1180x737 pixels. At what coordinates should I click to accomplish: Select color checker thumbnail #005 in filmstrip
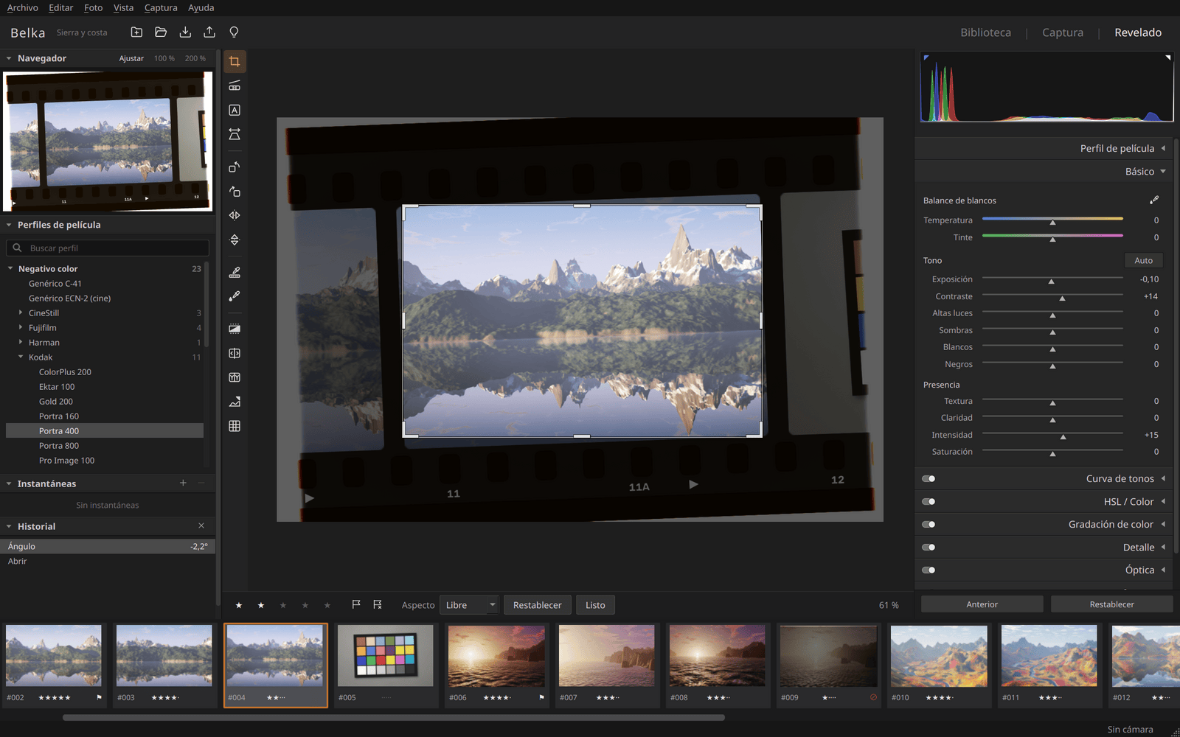click(x=386, y=665)
